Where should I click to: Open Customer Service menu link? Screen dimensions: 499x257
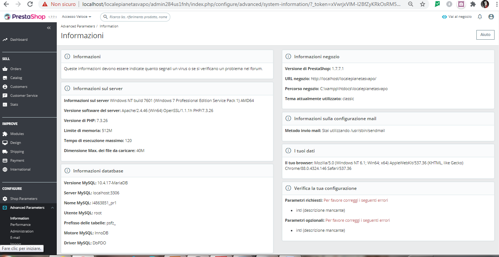(24, 96)
